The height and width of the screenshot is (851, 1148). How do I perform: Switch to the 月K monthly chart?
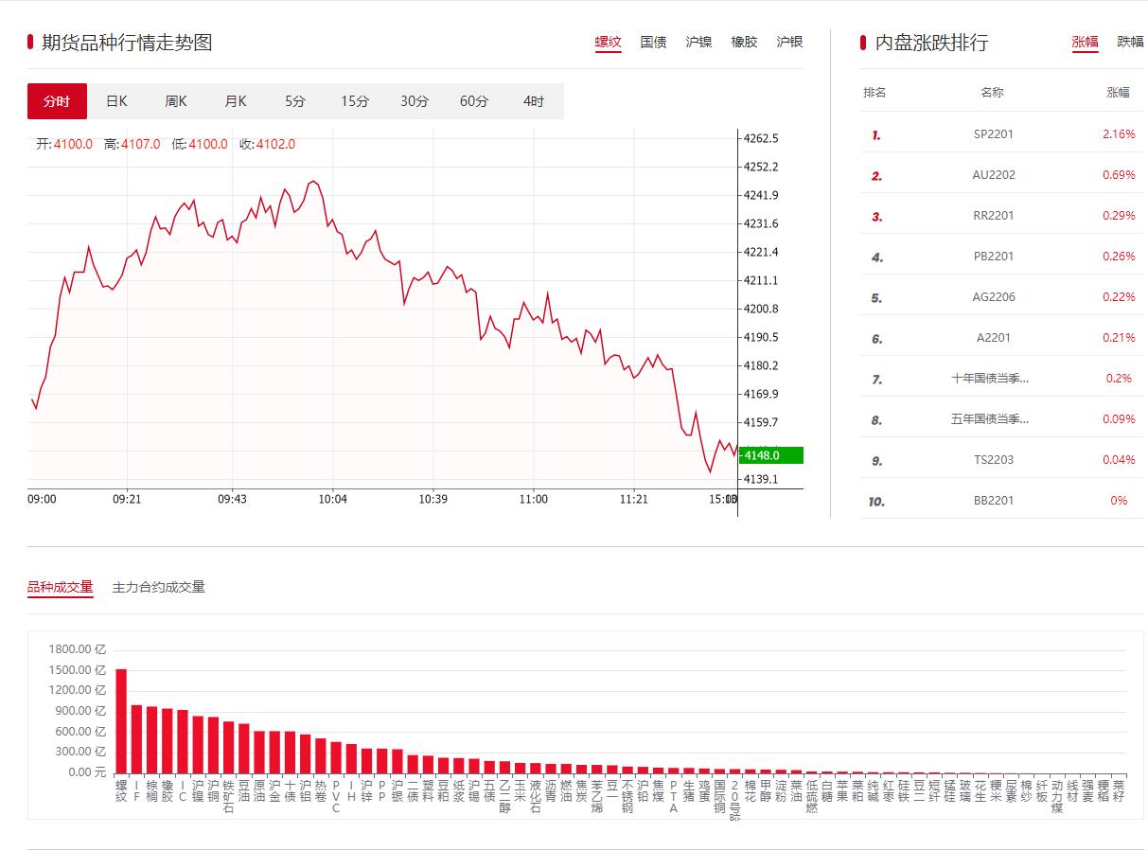pos(235,100)
